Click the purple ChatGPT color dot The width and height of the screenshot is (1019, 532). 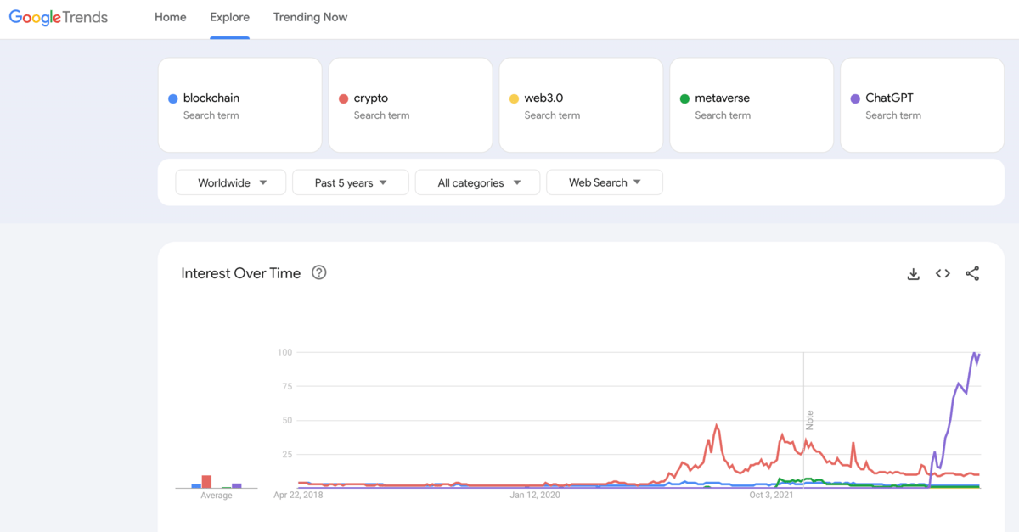[x=855, y=99]
